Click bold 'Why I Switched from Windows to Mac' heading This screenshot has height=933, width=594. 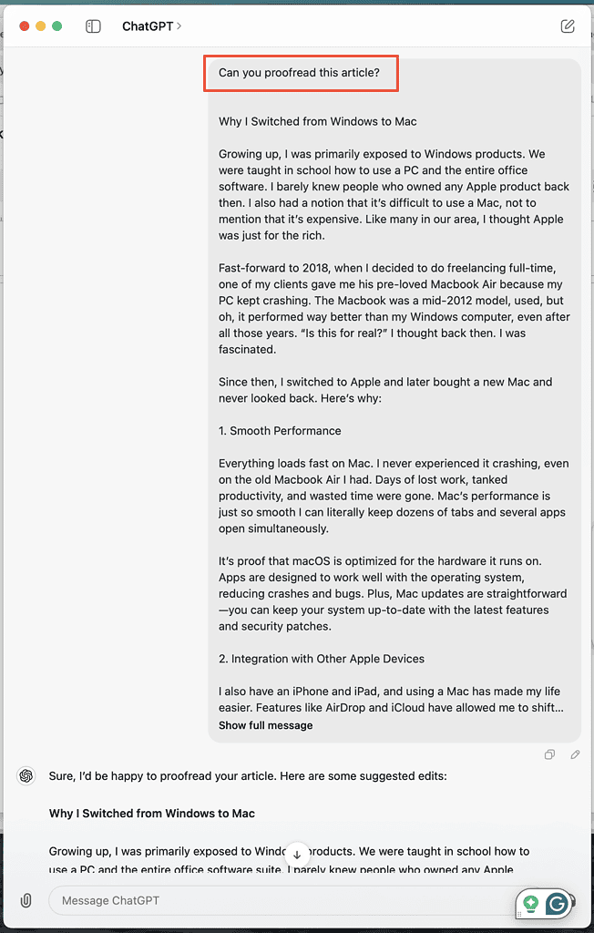click(x=152, y=814)
